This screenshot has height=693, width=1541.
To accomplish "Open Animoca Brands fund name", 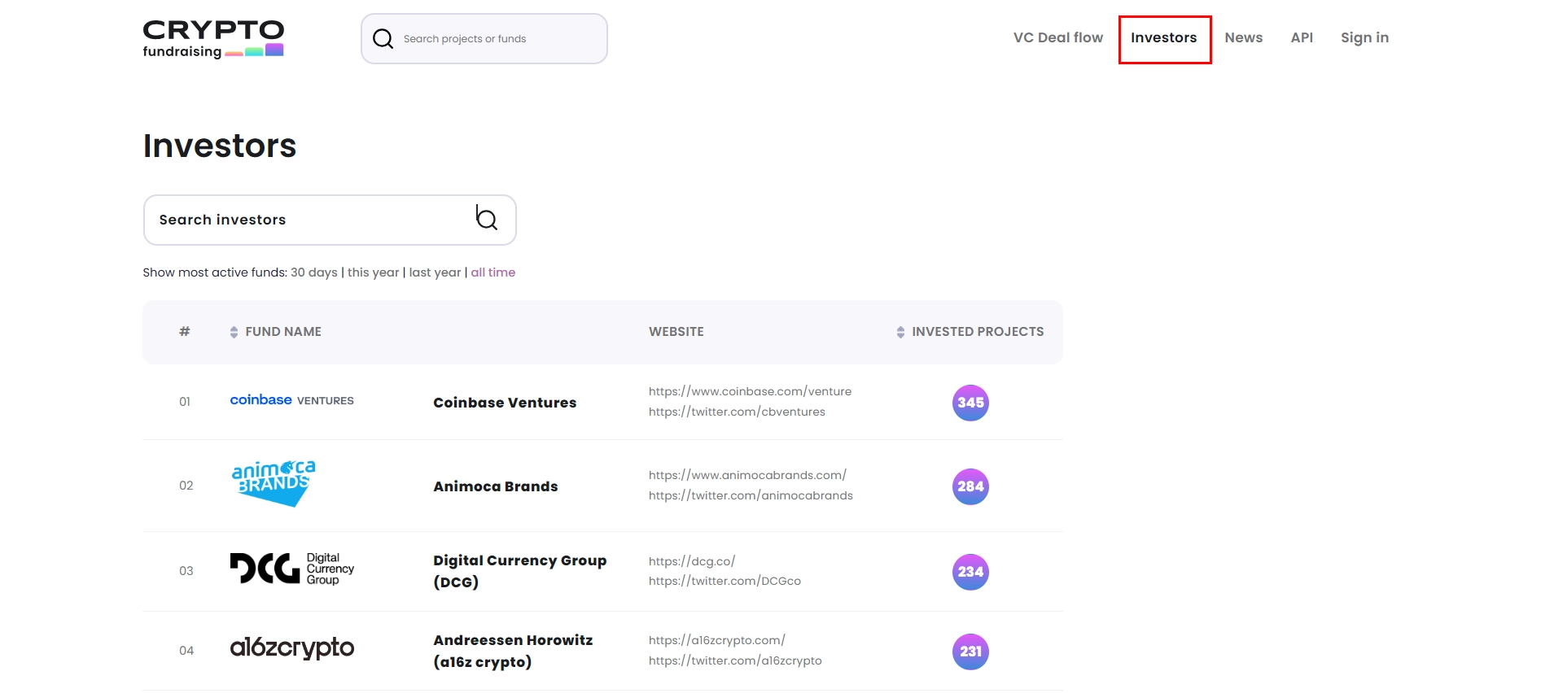I will [496, 486].
